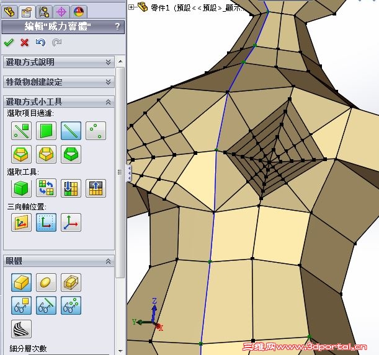Select the all-entities selection filter icon
The height and width of the screenshot is (355, 379).
(21, 131)
